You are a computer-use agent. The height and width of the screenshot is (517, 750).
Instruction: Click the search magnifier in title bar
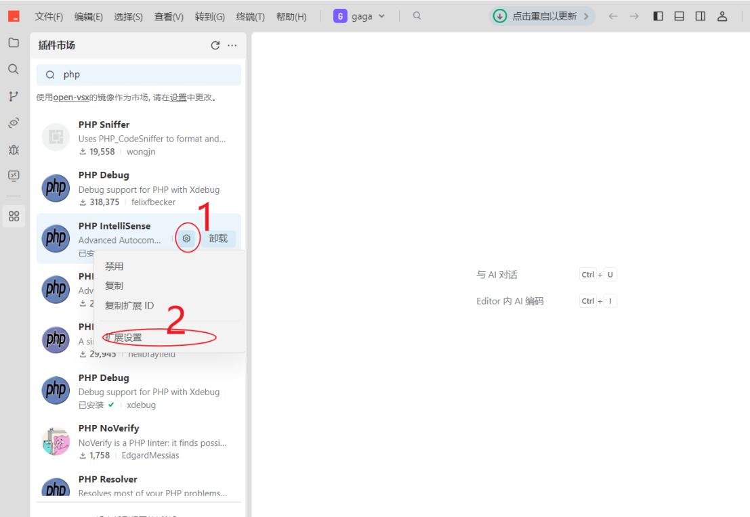click(417, 16)
